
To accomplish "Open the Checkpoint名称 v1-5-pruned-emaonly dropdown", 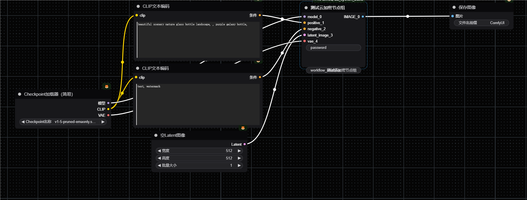I will pyautogui.click(x=63, y=122).
